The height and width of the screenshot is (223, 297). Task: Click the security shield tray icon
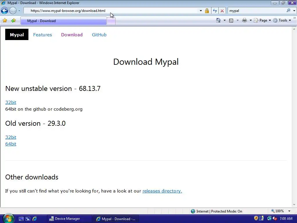tap(256, 218)
